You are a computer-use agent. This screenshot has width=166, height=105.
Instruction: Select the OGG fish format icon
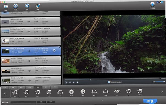[117, 92]
